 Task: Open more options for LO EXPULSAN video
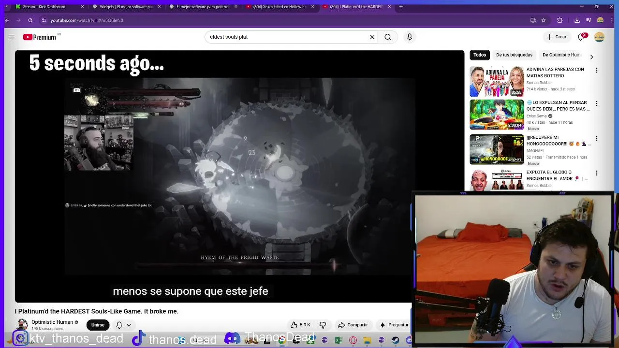(x=597, y=103)
